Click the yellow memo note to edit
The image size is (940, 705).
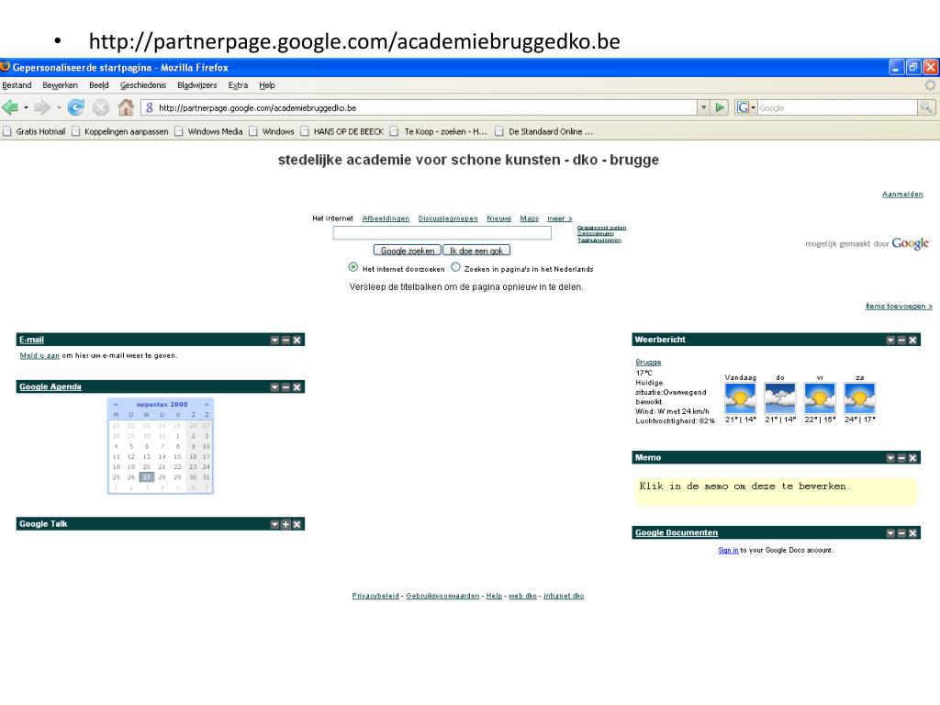tap(776, 492)
